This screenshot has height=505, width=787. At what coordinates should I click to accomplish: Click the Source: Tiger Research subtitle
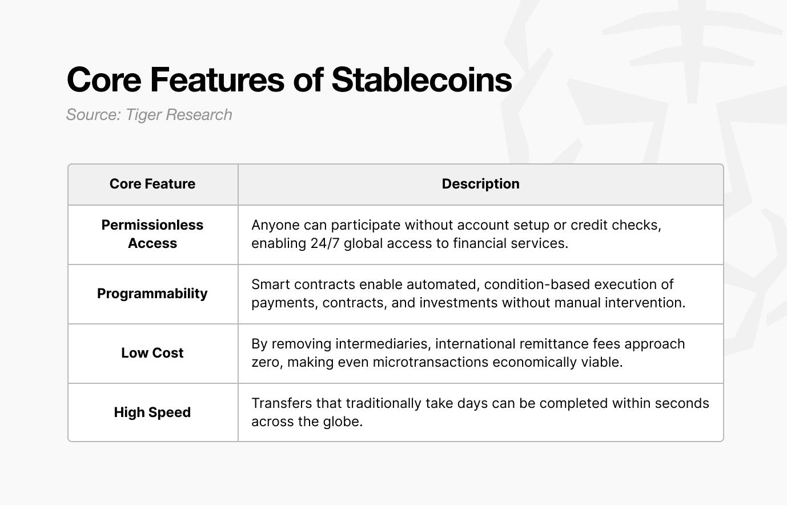(x=149, y=115)
